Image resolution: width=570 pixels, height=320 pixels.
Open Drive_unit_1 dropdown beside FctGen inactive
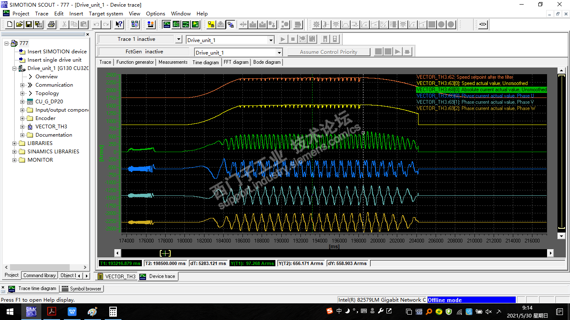point(279,52)
